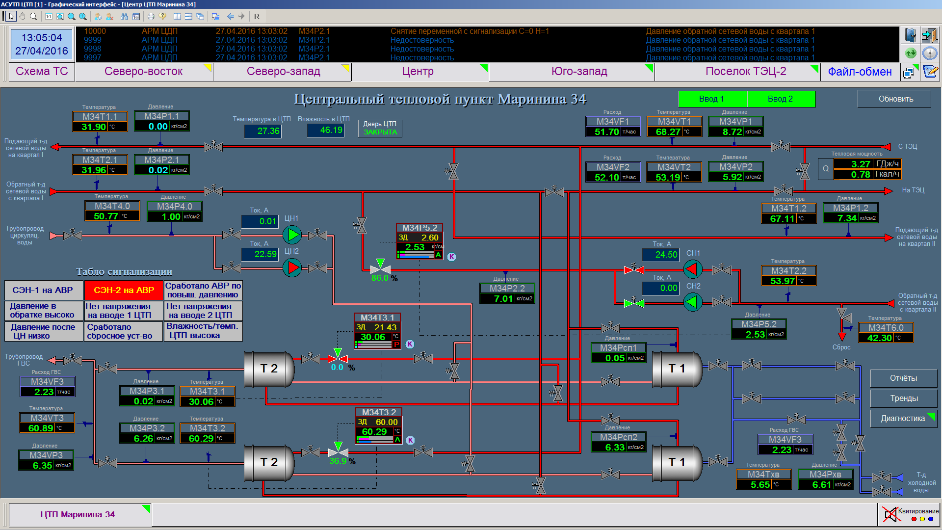Image resolution: width=942 pixels, height=530 pixels.
Task: Click K button beside regulator M34P5.2
Action: (x=452, y=257)
